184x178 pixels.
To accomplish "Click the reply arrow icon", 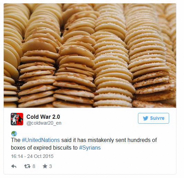I will point(14,166).
